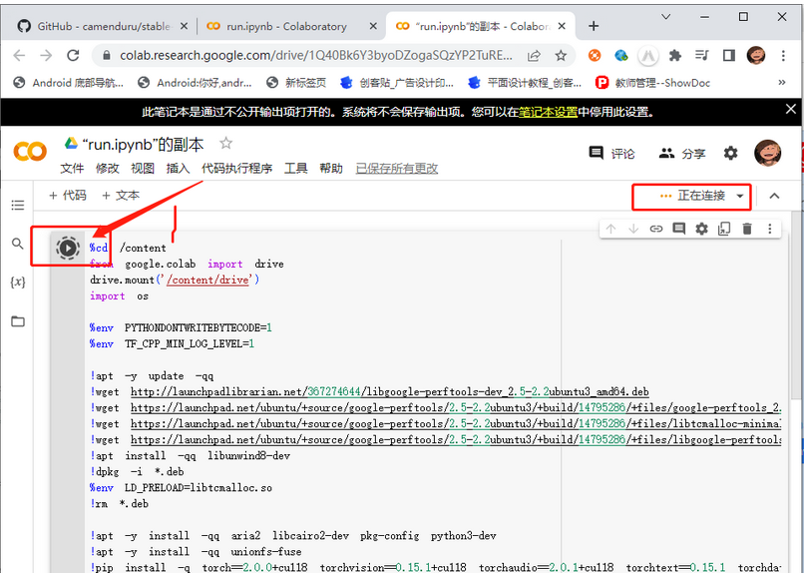This screenshot has height=573, width=805.
Task: Add a comment to the cell
Action: point(678,229)
